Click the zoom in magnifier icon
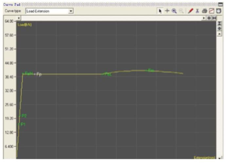 click(x=174, y=11)
